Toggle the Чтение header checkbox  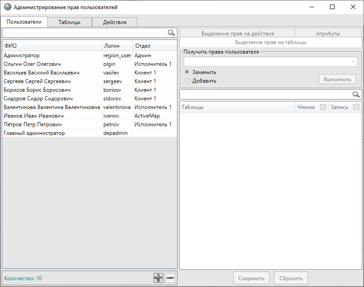[323, 107]
